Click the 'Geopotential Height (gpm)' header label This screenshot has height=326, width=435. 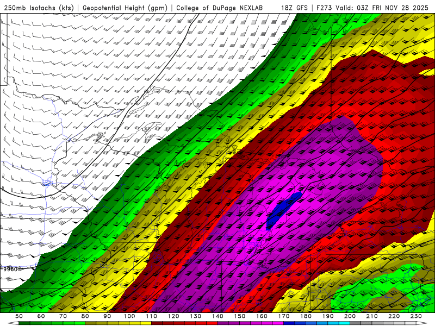tap(125, 8)
